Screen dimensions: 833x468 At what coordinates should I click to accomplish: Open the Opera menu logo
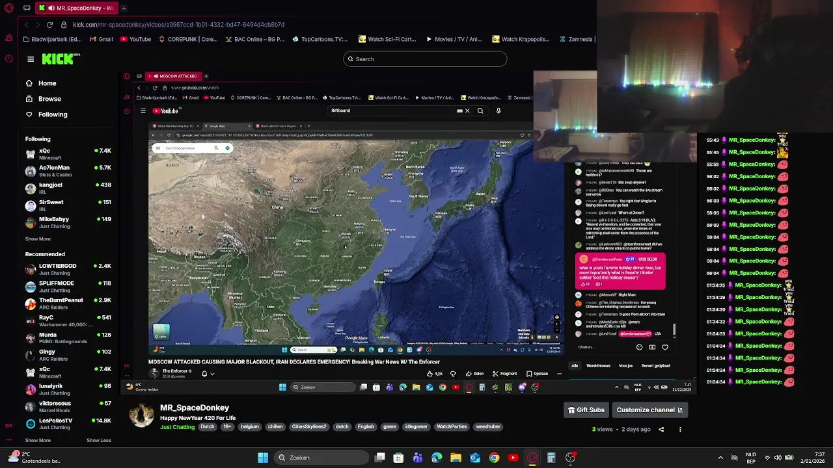coord(8,8)
